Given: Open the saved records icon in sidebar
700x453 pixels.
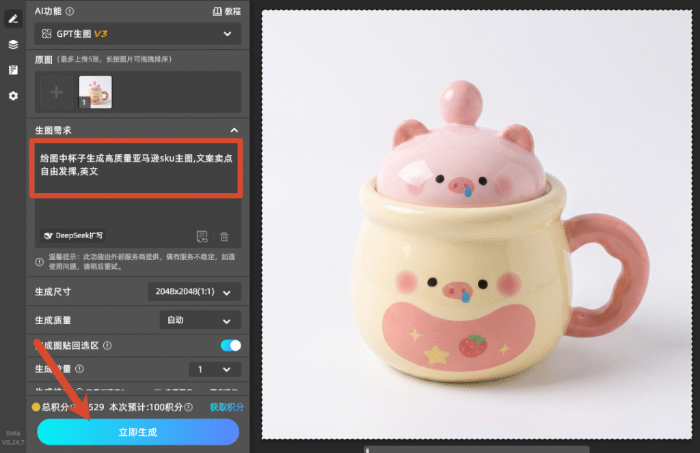Looking at the screenshot, I should pos(13,70).
